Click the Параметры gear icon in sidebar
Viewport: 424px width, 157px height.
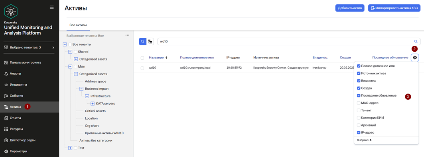click(x=6, y=151)
